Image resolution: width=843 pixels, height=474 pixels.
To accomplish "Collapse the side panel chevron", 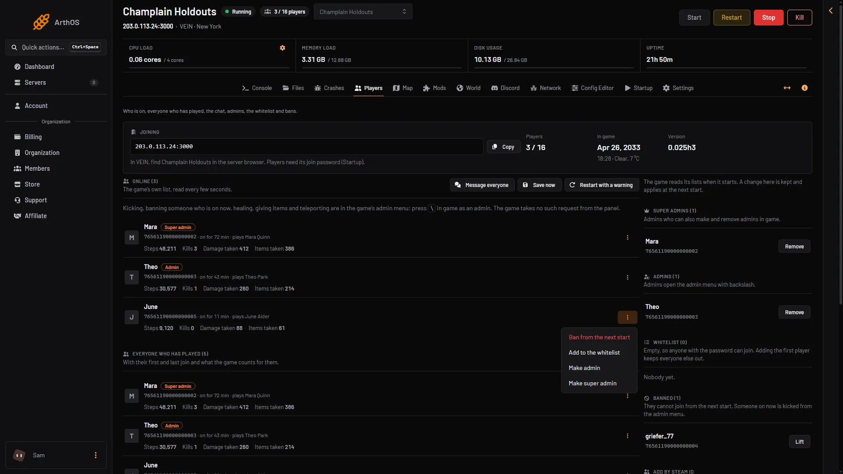I will click(x=831, y=11).
